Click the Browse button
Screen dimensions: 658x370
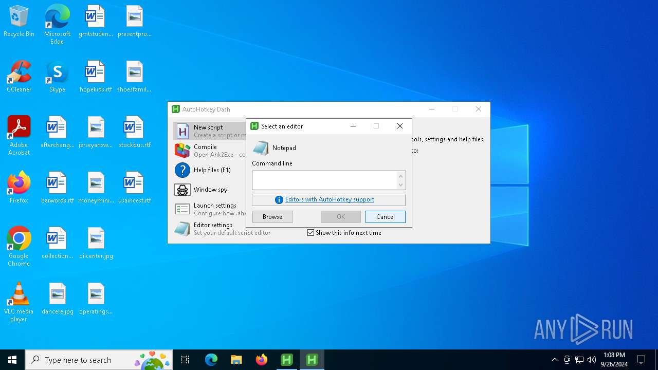(272, 217)
